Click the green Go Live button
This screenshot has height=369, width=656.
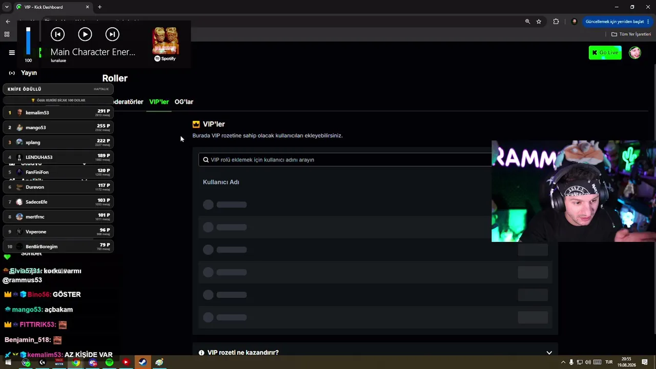tap(605, 53)
